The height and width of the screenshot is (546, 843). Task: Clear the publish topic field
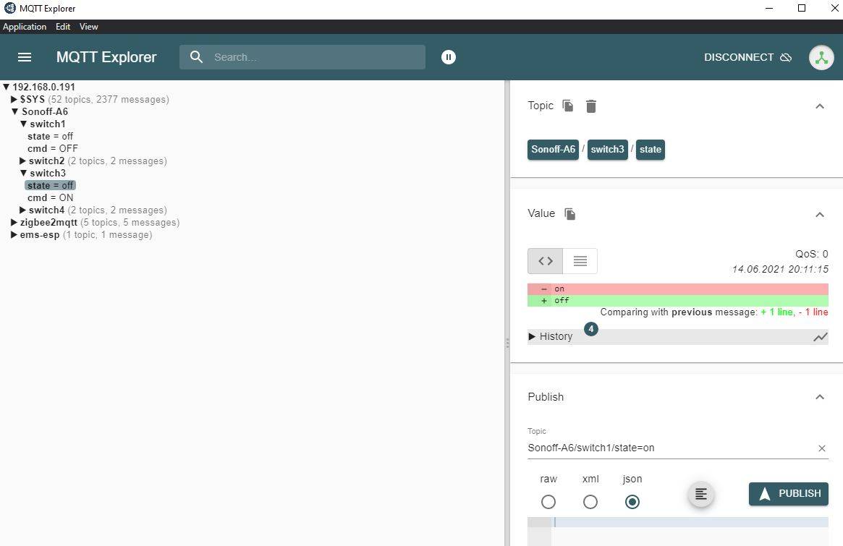[821, 448]
